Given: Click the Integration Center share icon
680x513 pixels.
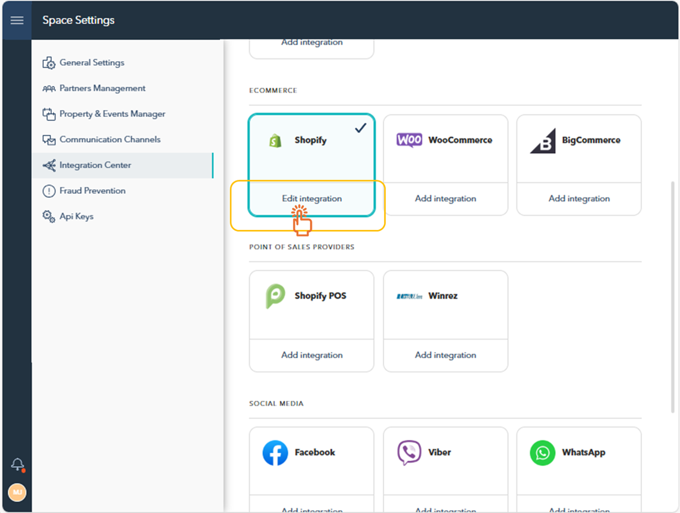Looking at the screenshot, I should coord(49,165).
